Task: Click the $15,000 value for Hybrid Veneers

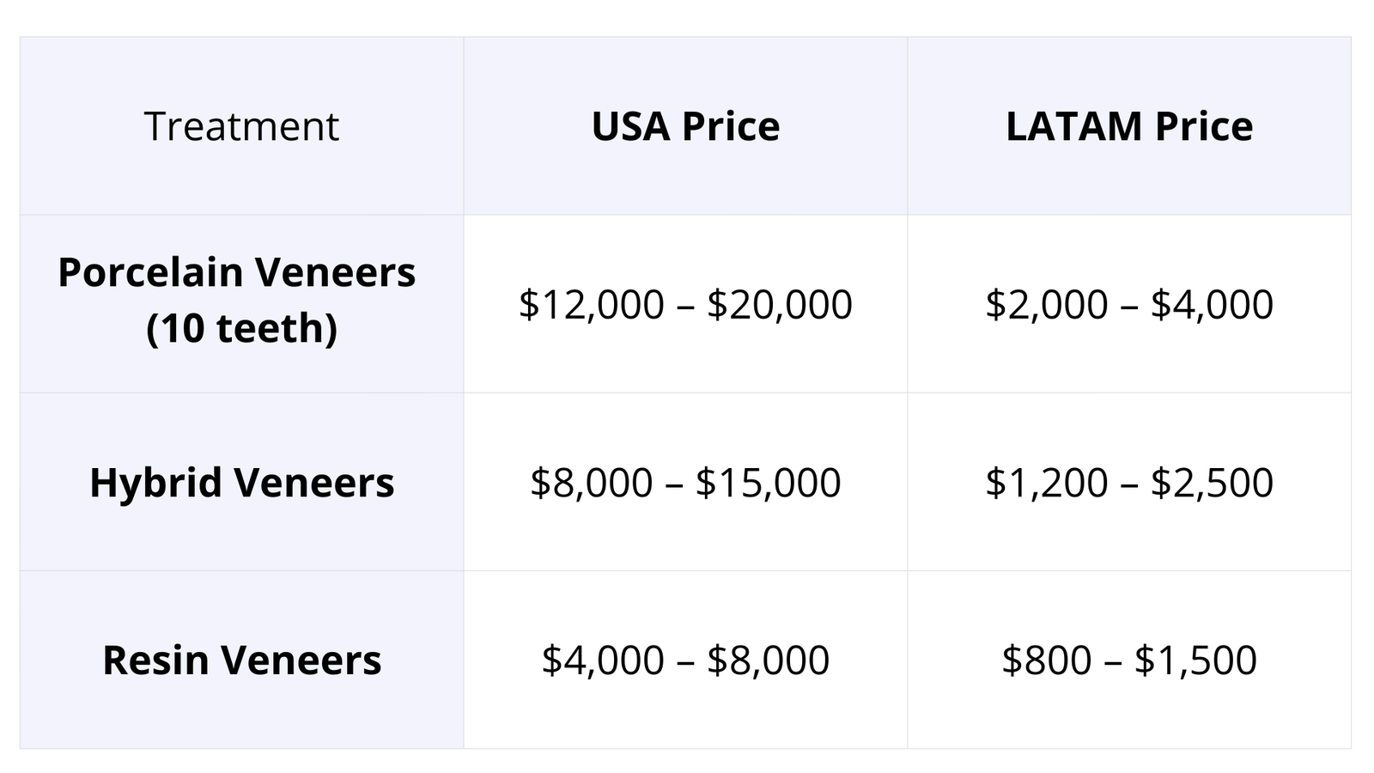Action: click(768, 482)
